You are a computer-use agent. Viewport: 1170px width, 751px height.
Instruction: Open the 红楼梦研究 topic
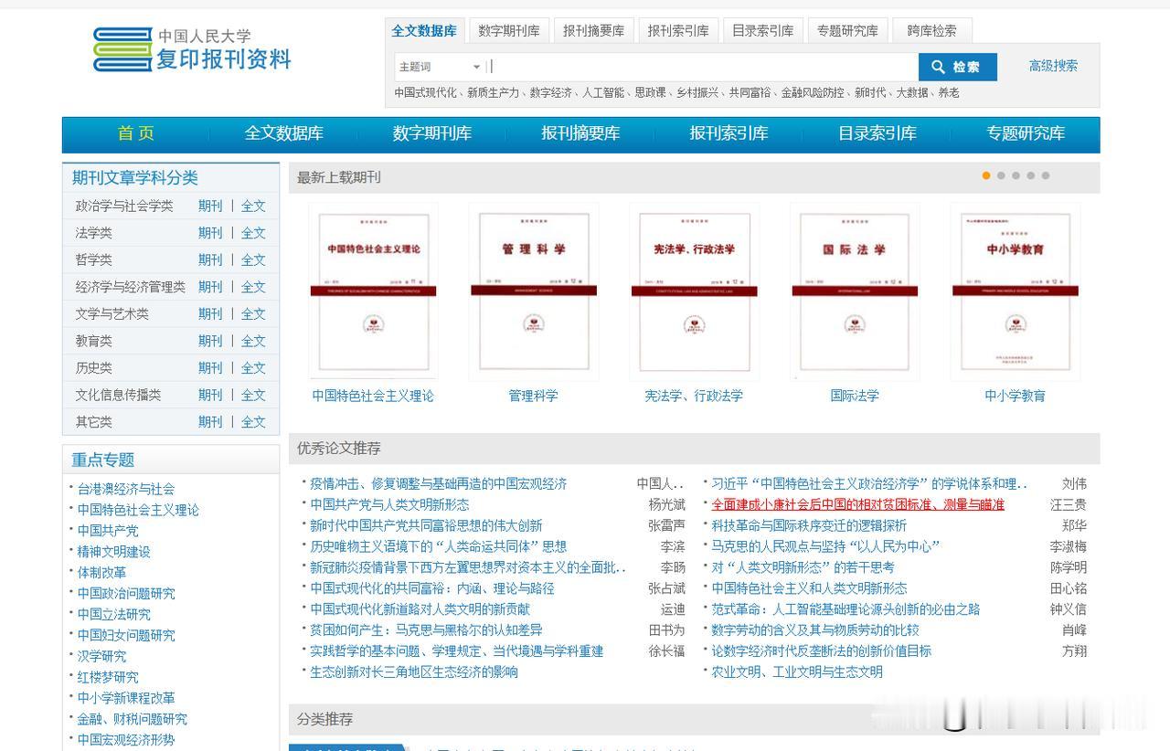(108, 677)
